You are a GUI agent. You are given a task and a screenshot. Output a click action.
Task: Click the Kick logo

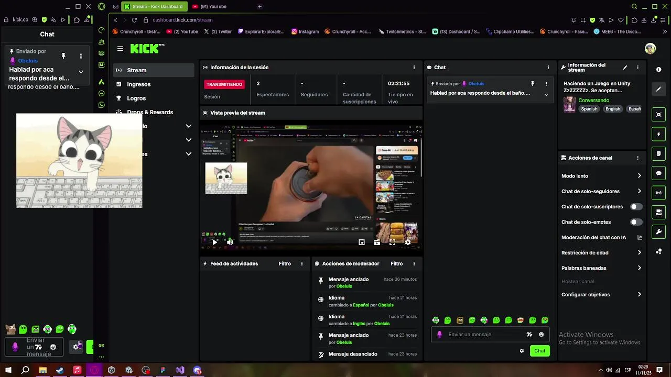pyautogui.click(x=147, y=49)
